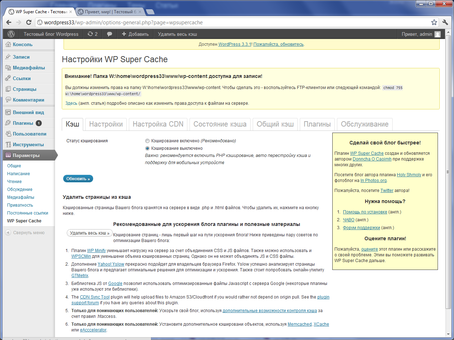Collapse the menu with the Свернуть меню arrow
This screenshot has height=340, width=454.
pyautogui.click(x=8, y=232)
